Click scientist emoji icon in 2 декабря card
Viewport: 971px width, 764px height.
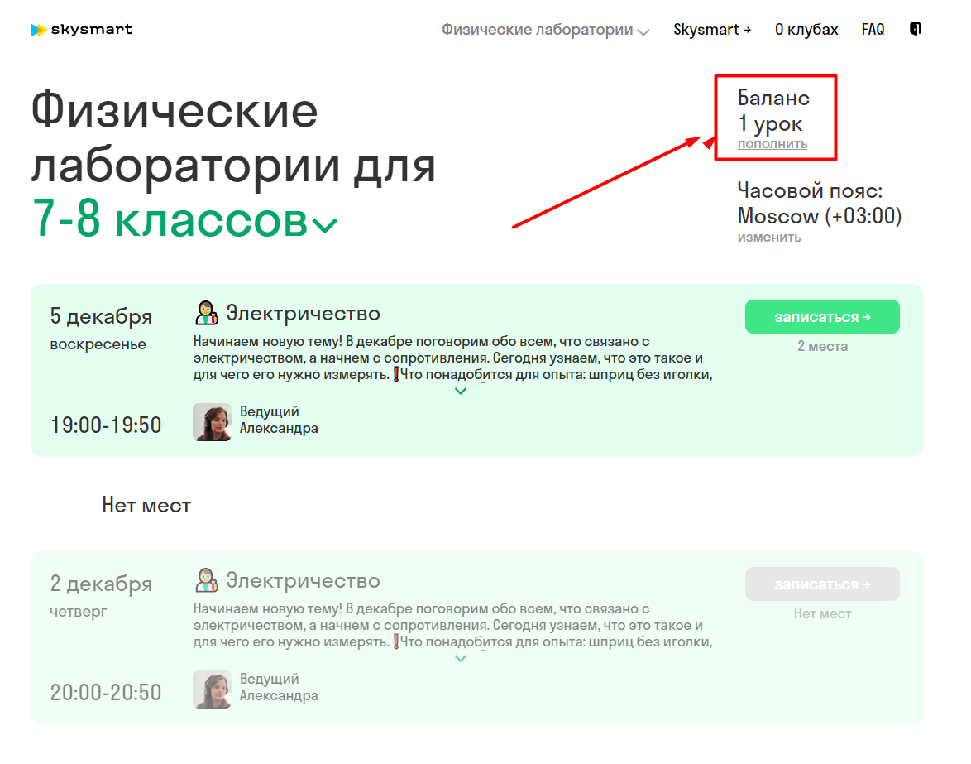(x=206, y=580)
